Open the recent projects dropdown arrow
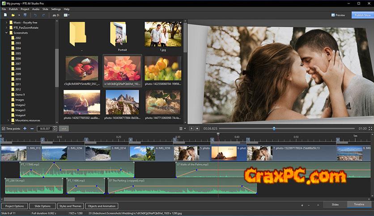Image resolution: width=374 pixels, height=216 pixels. tap(19, 15)
